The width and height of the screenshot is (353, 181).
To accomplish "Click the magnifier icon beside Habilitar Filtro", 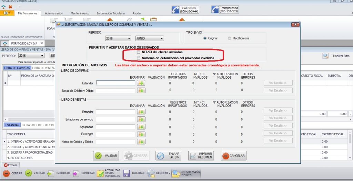I will point(325,56).
